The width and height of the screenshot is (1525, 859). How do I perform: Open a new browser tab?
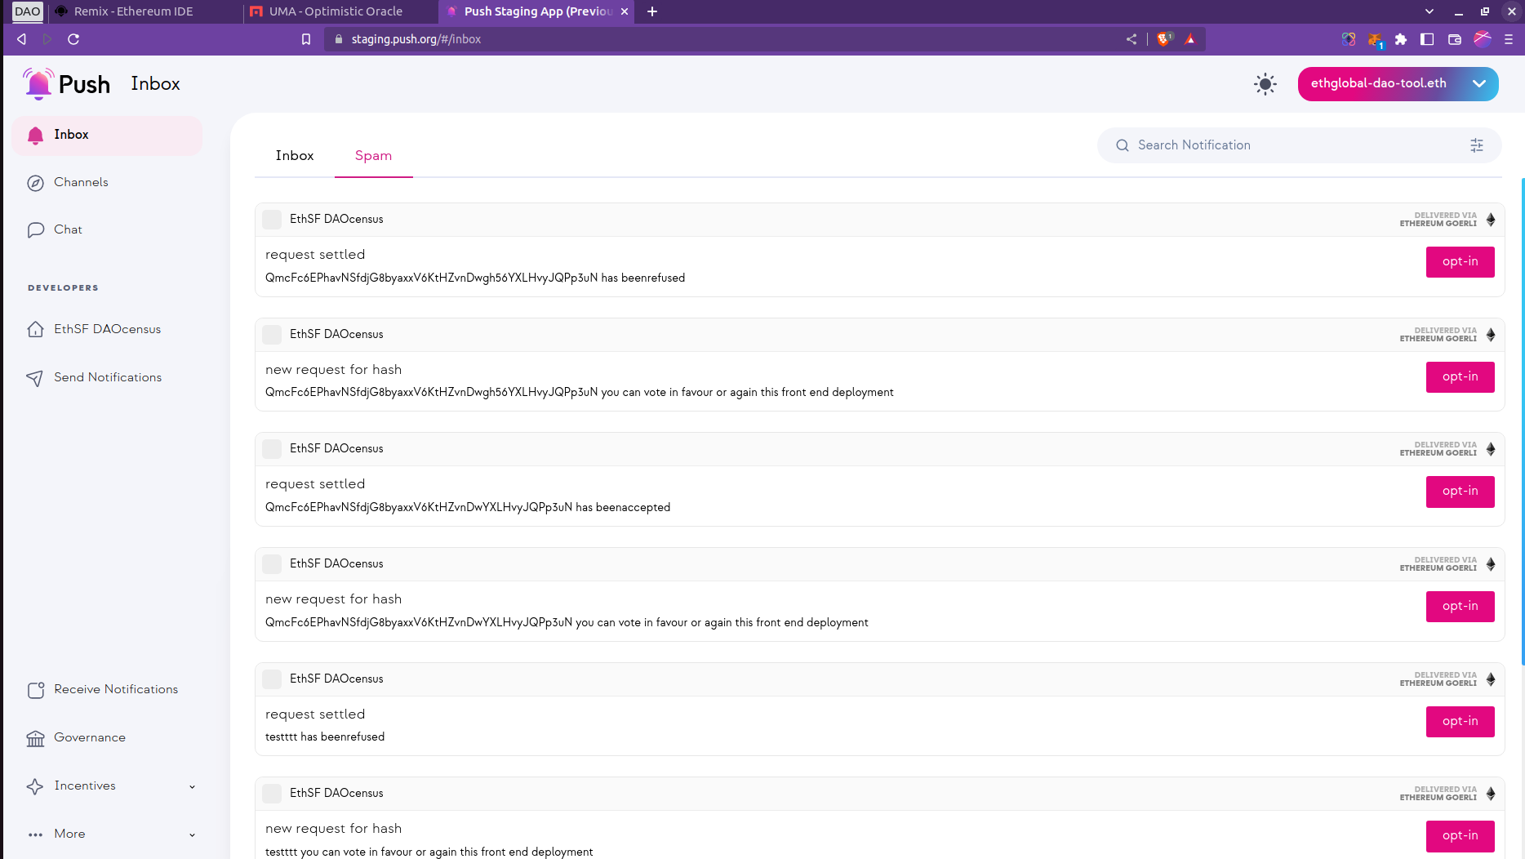[x=652, y=11]
